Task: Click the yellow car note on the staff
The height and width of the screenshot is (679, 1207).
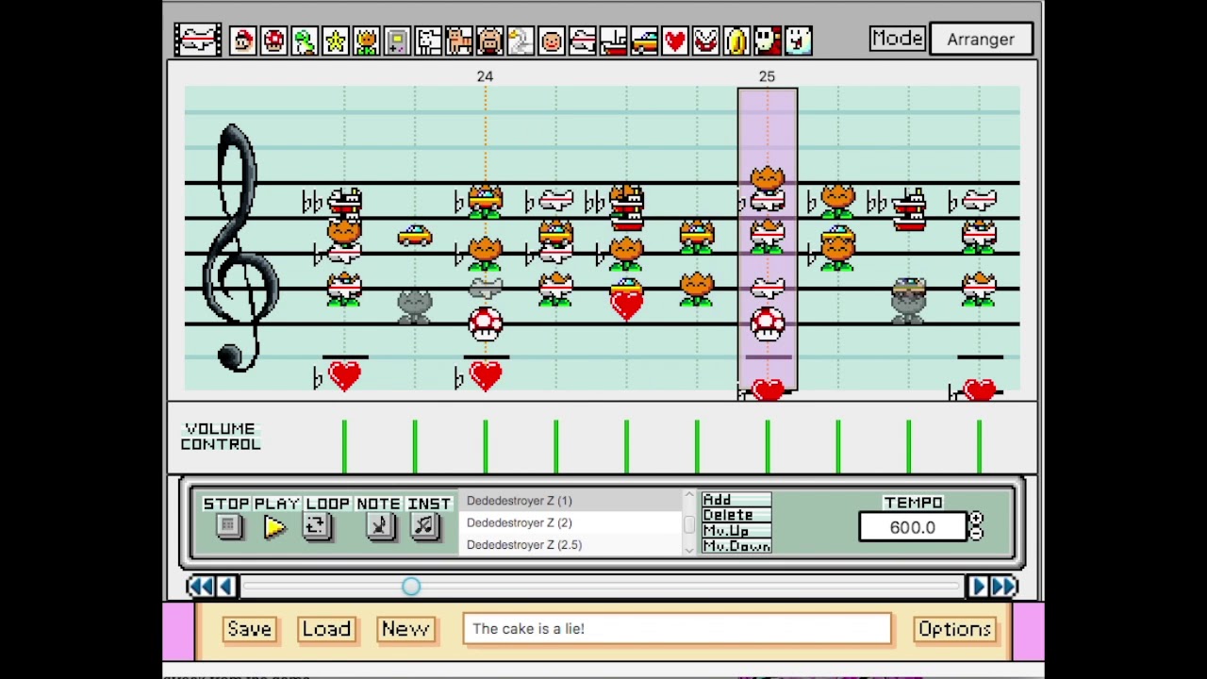Action: [414, 236]
